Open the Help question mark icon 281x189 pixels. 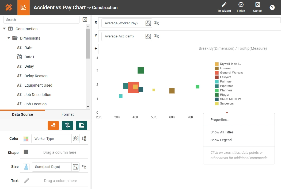[272, 7]
